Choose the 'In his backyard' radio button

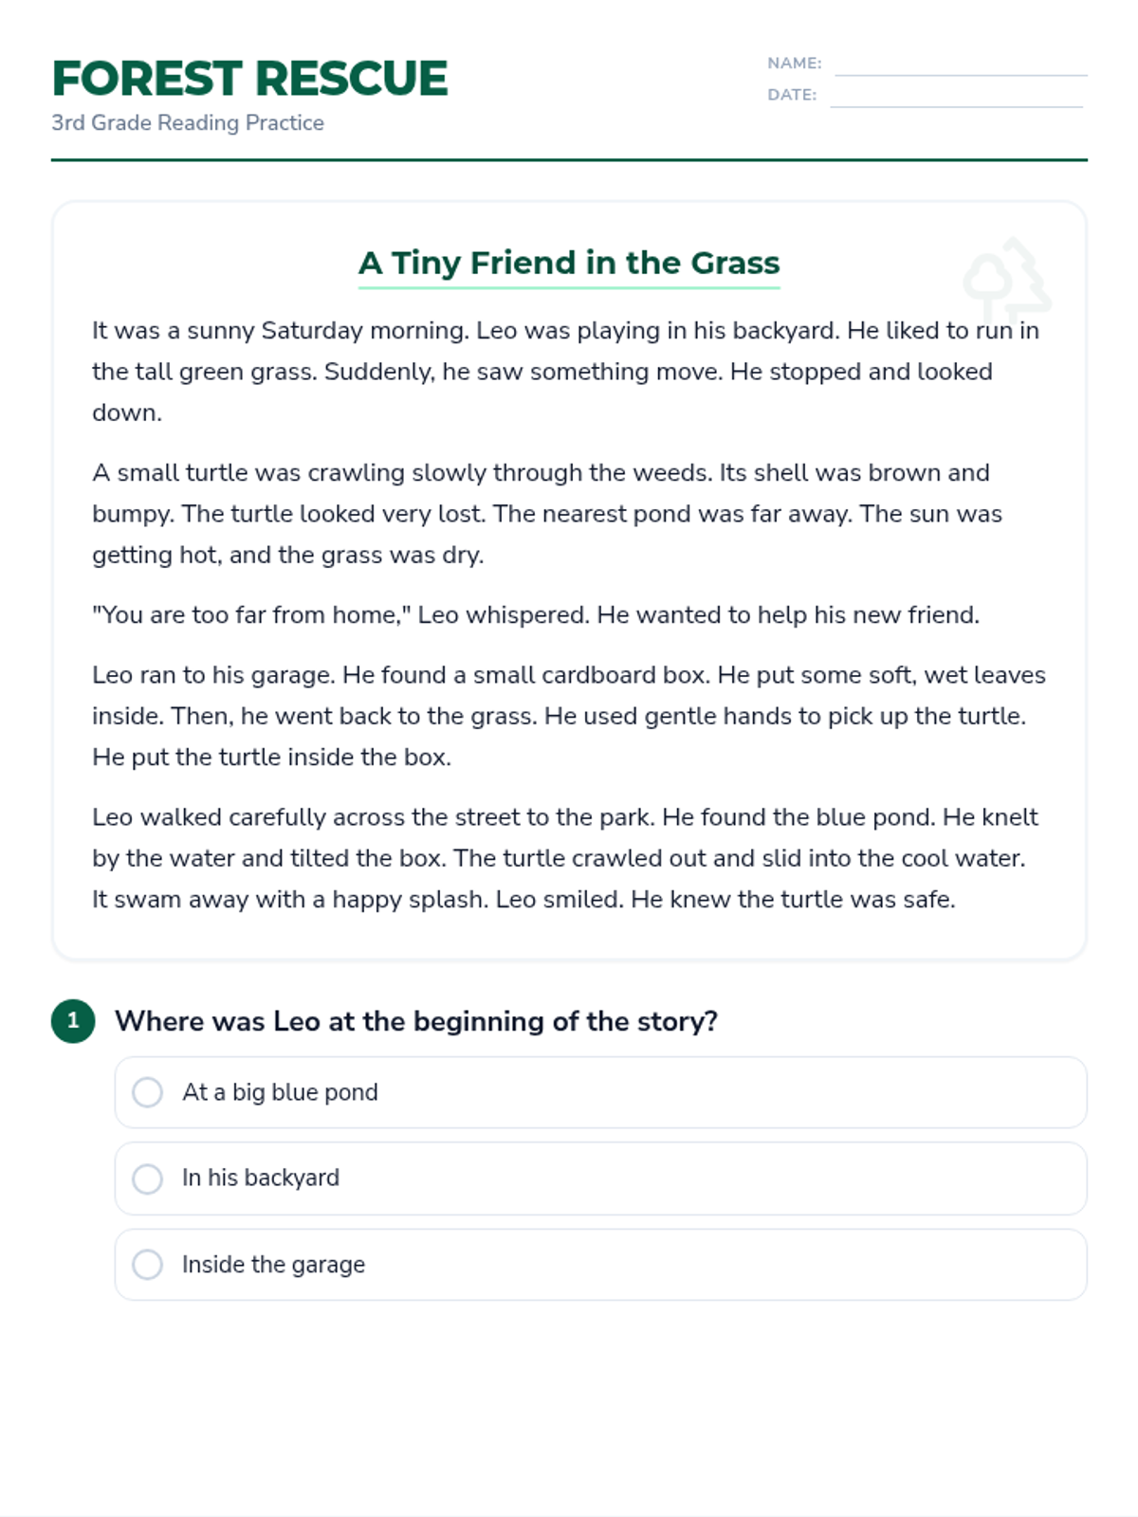coord(147,1179)
